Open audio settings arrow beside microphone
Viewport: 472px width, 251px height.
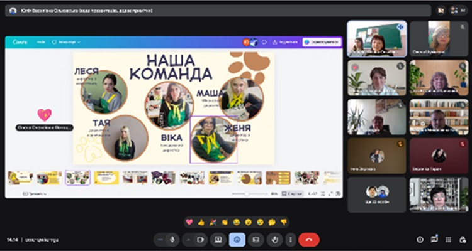pyautogui.click(x=160, y=239)
